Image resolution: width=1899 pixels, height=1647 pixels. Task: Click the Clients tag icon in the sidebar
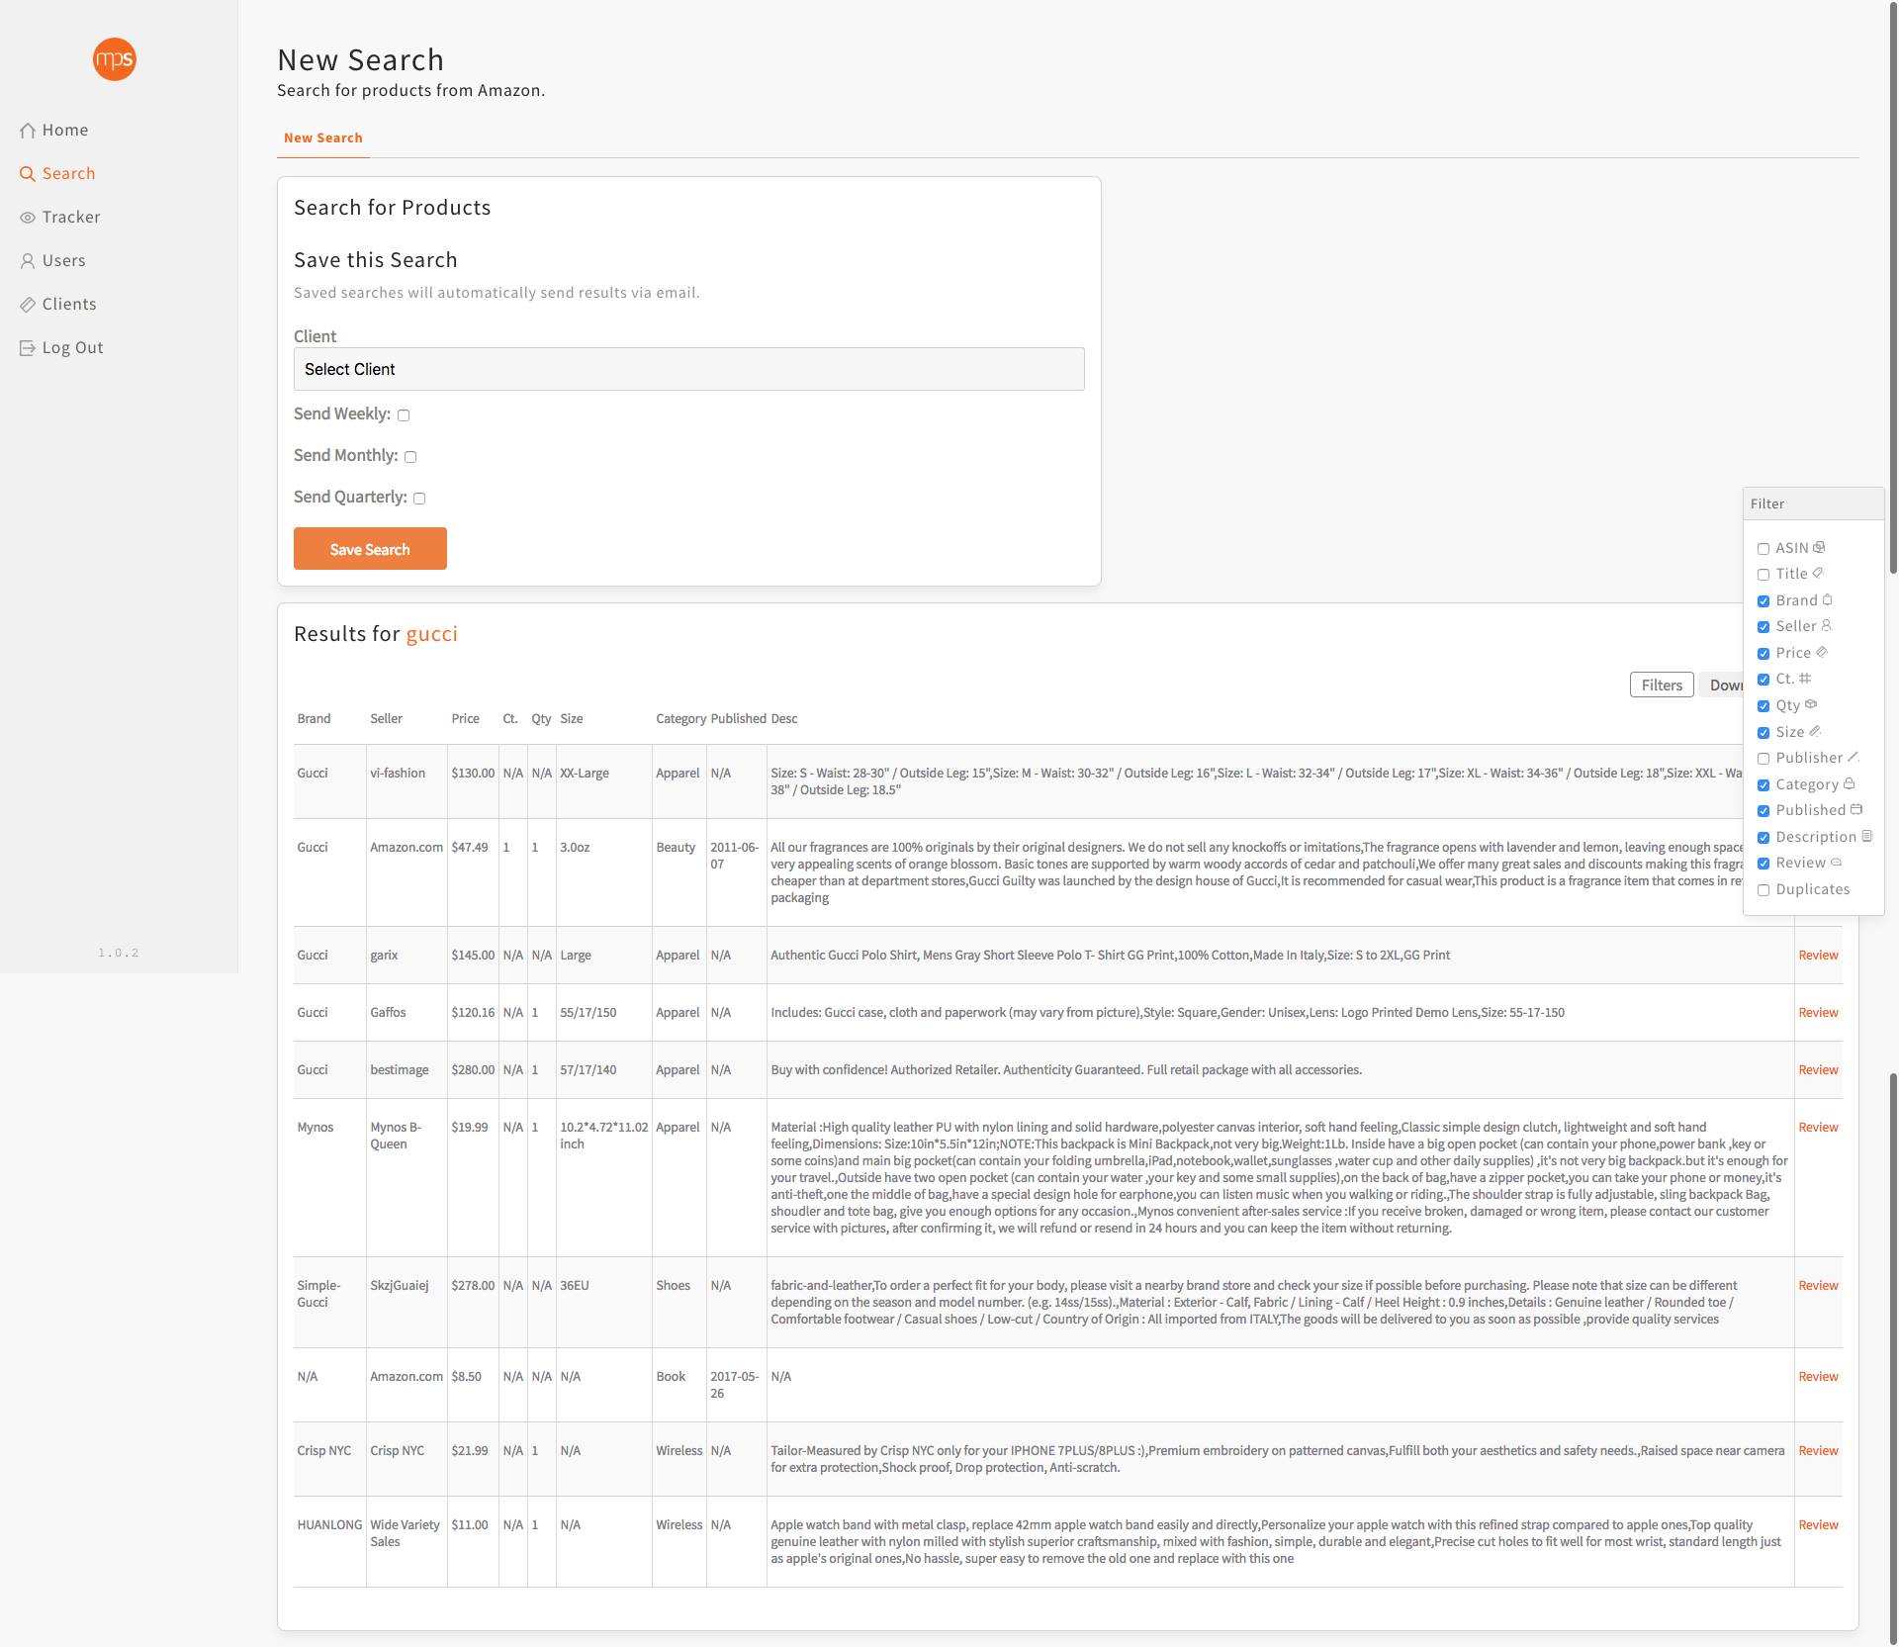click(x=28, y=305)
